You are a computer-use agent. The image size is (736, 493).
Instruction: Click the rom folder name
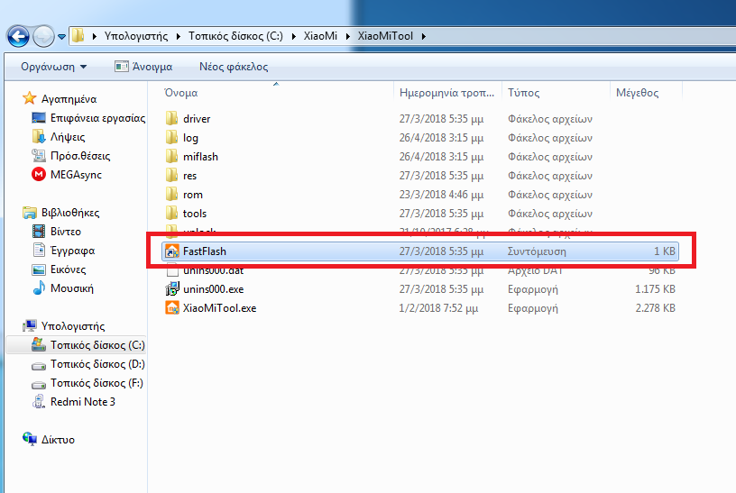click(193, 195)
